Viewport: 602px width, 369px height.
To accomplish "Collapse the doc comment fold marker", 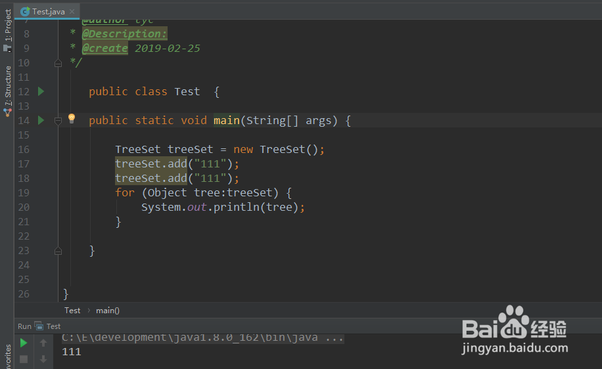I will (x=58, y=63).
